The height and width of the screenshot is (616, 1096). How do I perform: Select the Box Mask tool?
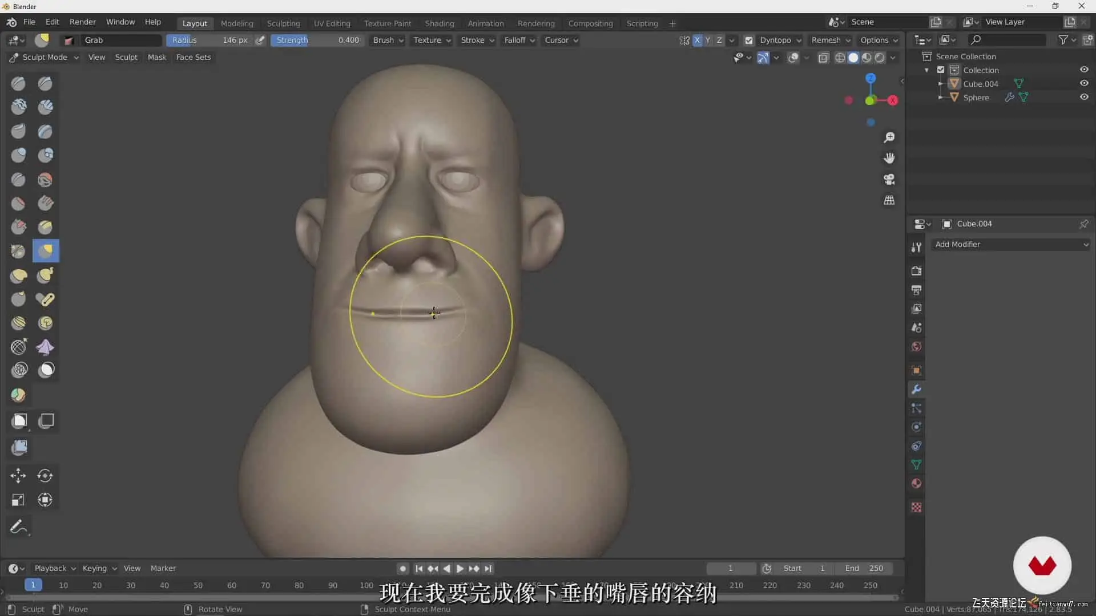click(x=19, y=421)
